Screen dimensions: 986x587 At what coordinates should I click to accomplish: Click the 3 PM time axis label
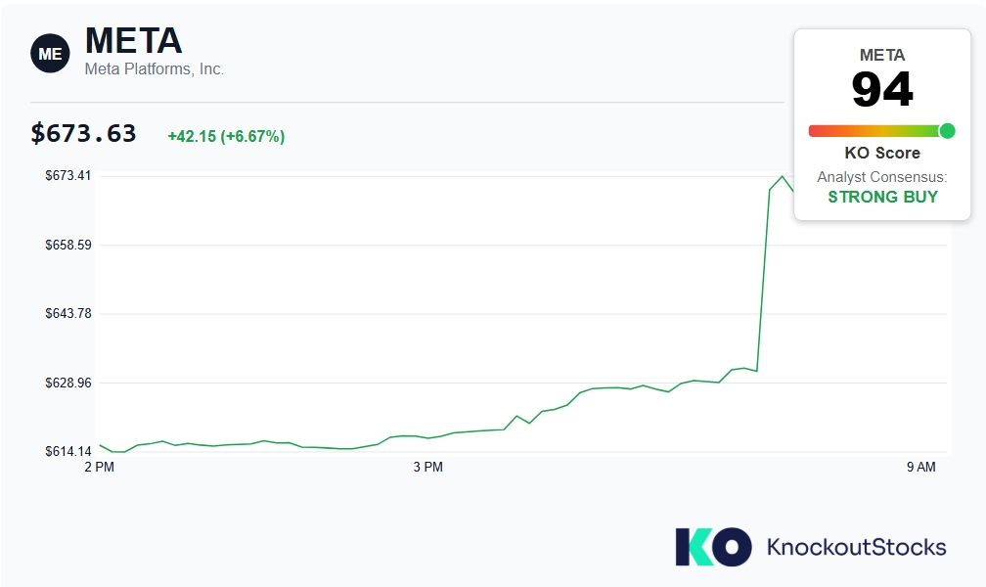tap(427, 467)
